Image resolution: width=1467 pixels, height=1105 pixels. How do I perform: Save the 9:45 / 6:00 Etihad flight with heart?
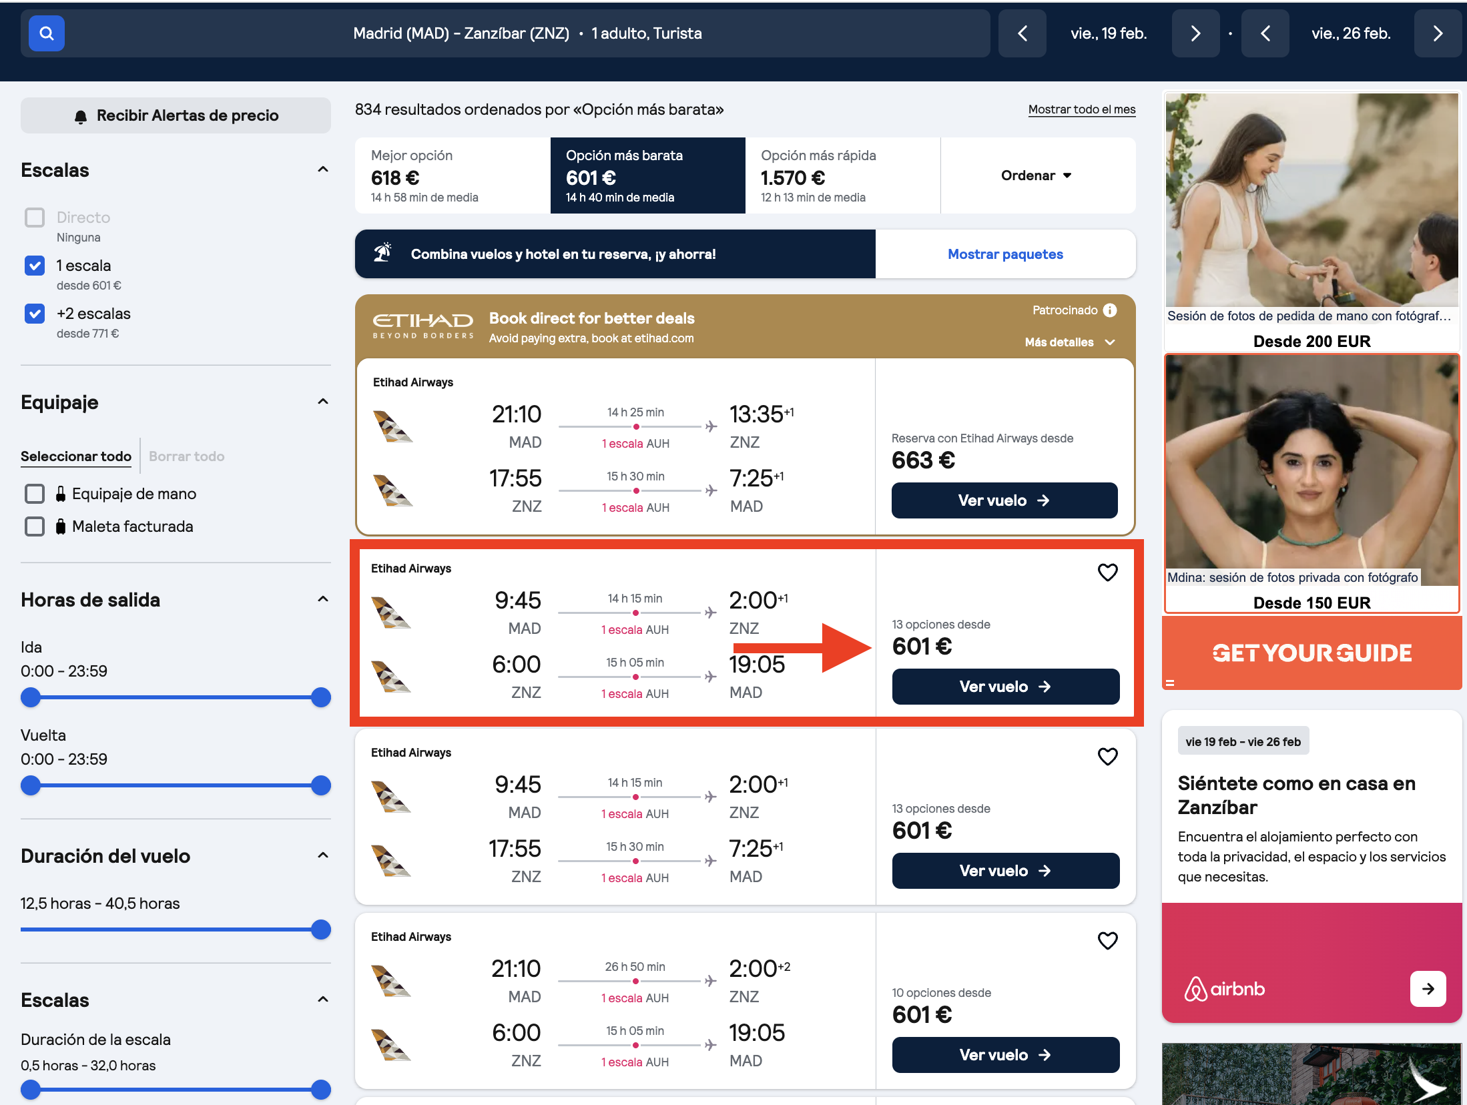tap(1108, 573)
